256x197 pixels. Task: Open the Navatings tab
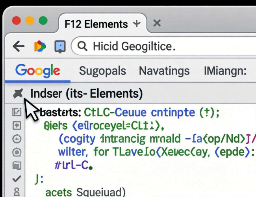click(x=164, y=71)
